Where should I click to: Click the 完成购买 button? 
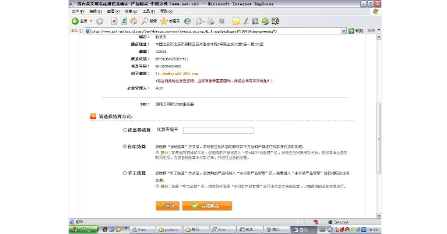tap(207, 205)
